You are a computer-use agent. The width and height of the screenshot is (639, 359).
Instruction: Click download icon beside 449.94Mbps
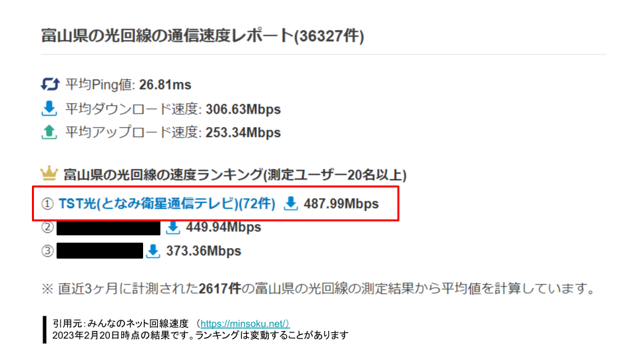click(x=173, y=227)
